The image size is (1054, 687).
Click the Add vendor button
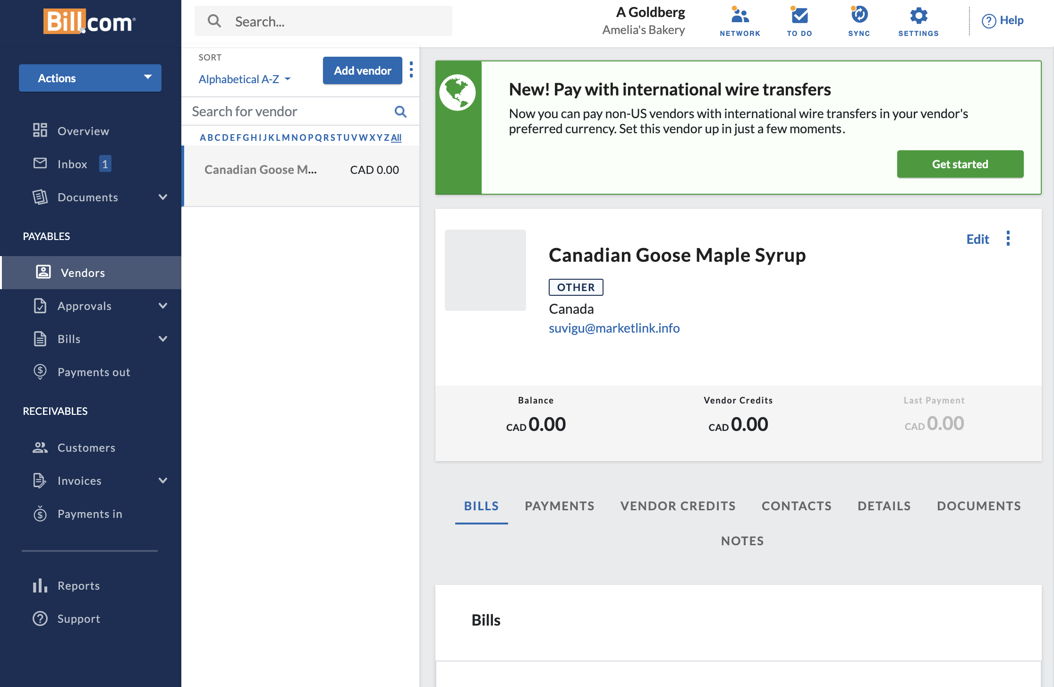(363, 70)
